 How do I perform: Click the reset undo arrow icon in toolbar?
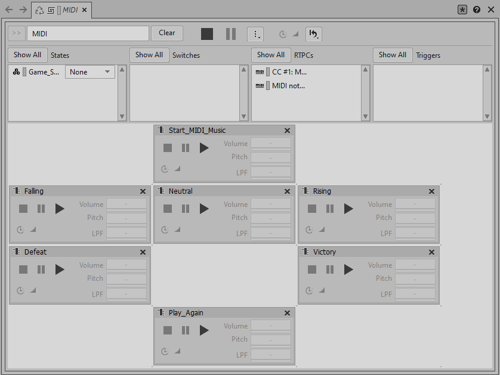(314, 34)
